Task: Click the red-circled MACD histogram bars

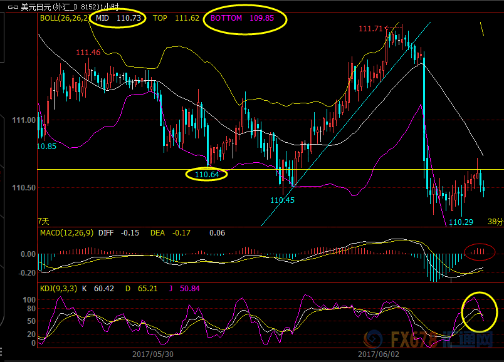Action: [x=480, y=252]
